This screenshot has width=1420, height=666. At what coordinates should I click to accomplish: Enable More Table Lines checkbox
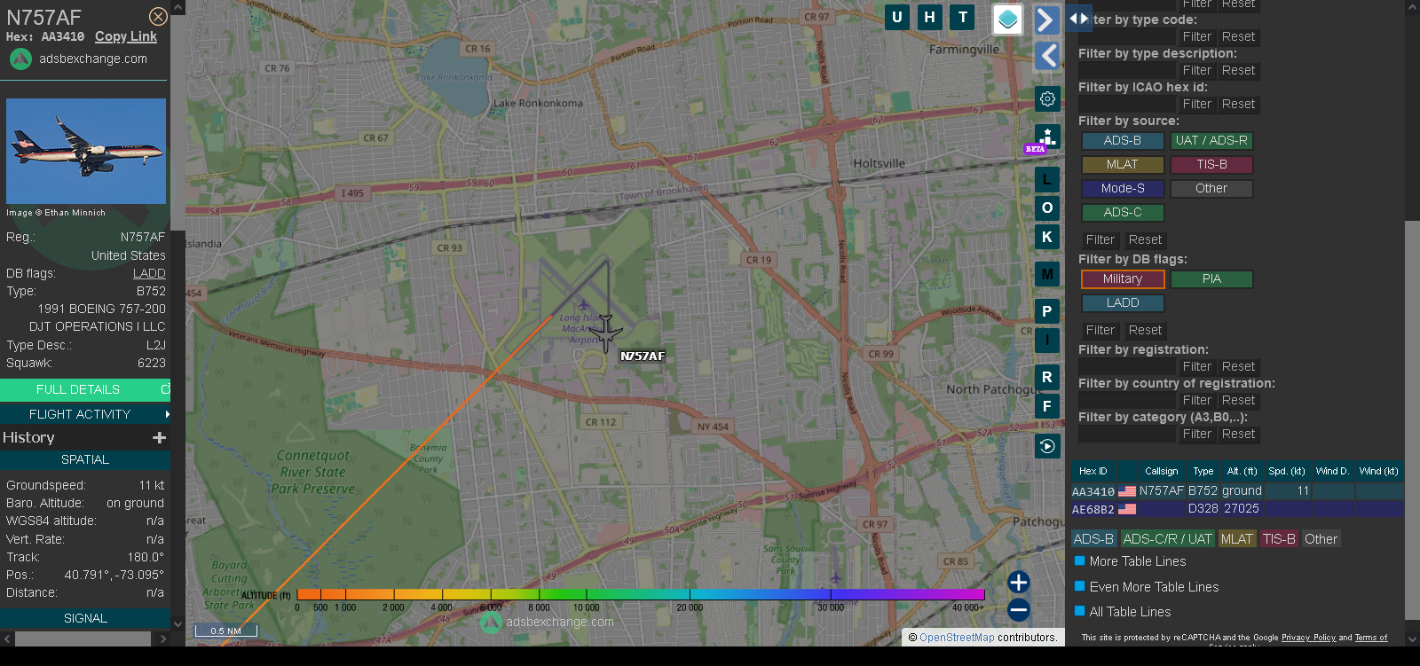point(1080,560)
